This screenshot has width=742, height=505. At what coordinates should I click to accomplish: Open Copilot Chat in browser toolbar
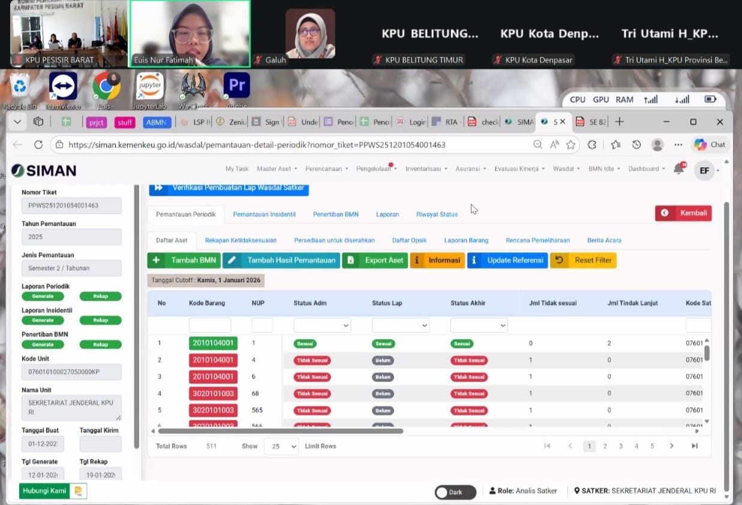710,144
